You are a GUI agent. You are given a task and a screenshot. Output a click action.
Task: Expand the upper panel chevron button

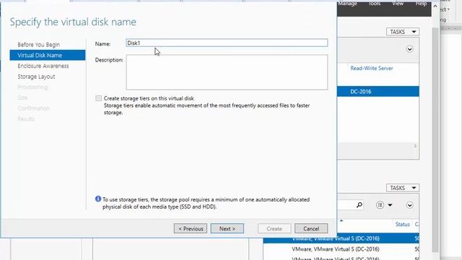(409, 49)
